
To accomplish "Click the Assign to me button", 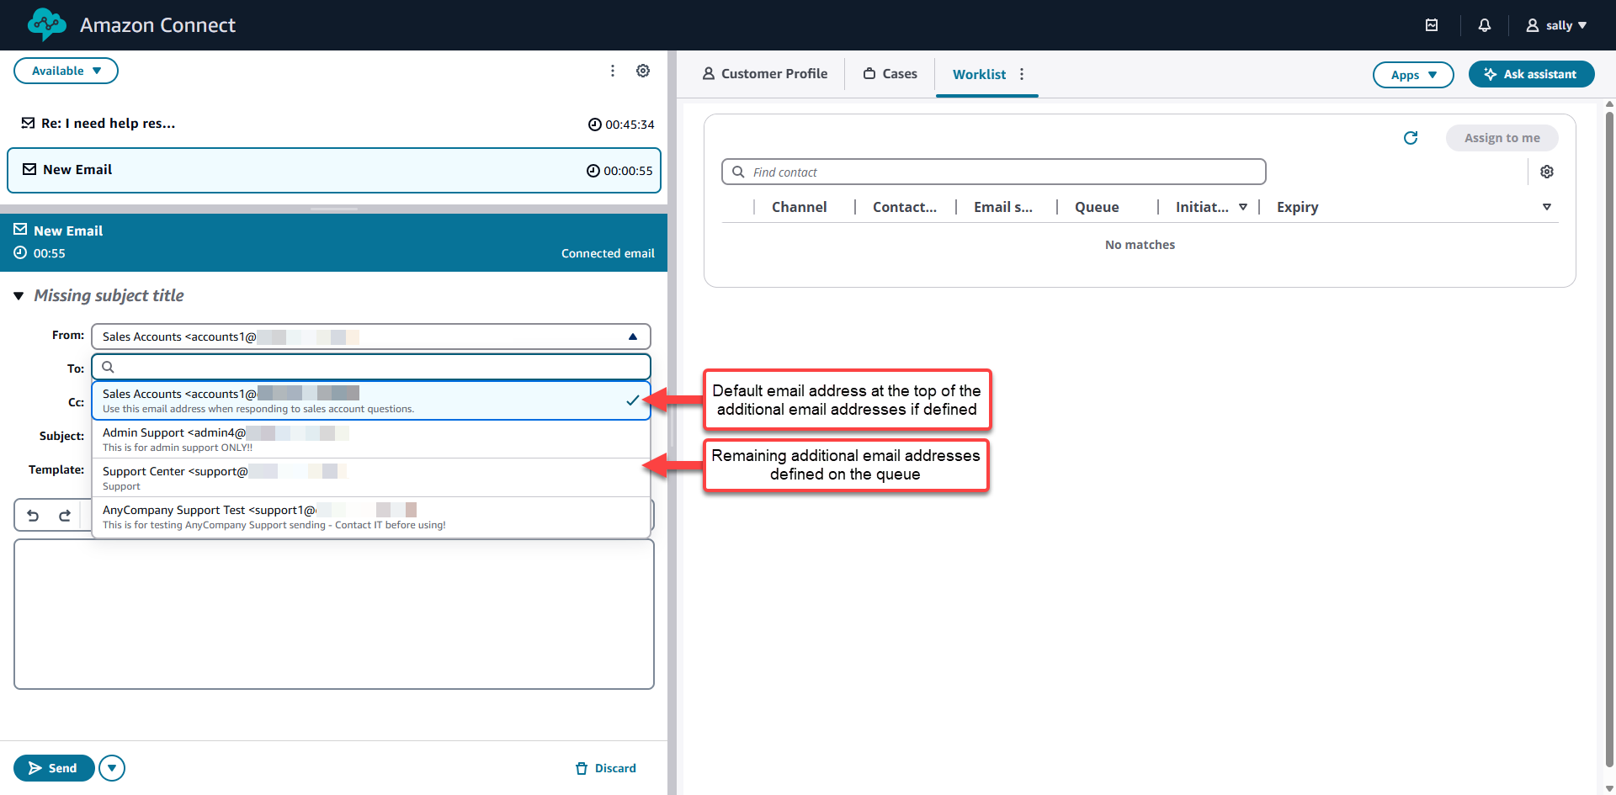I will [1502, 138].
